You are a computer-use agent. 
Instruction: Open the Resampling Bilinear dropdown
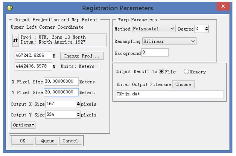(x=169, y=41)
